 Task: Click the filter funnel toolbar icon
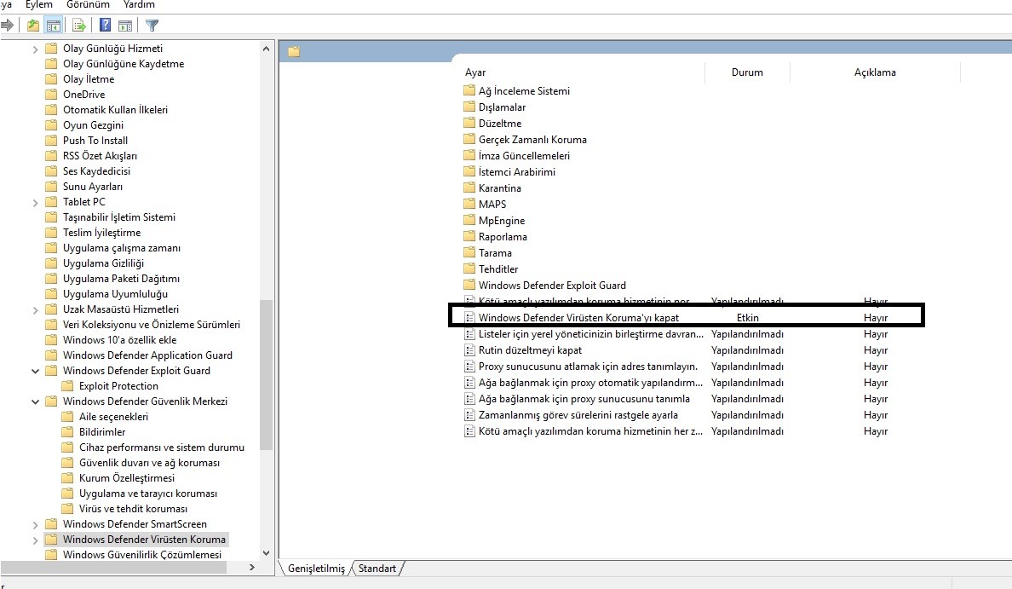point(152,26)
